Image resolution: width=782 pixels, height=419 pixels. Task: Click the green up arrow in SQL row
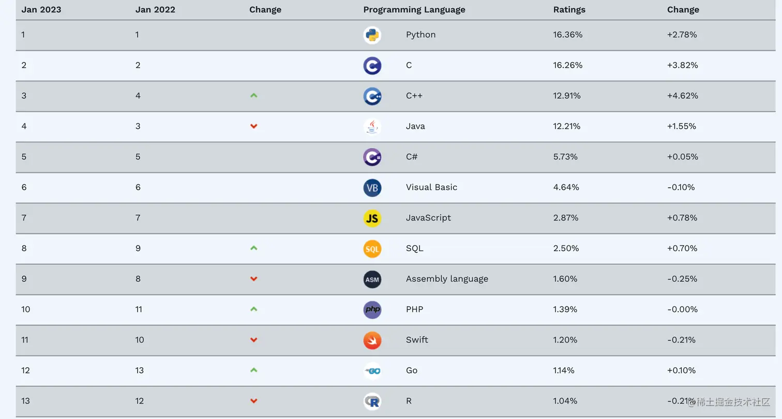(253, 248)
